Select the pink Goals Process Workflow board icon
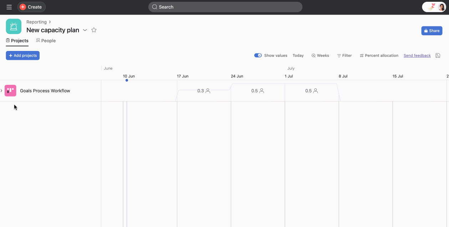The width and height of the screenshot is (449, 227). pyautogui.click(x=10, y=91)
